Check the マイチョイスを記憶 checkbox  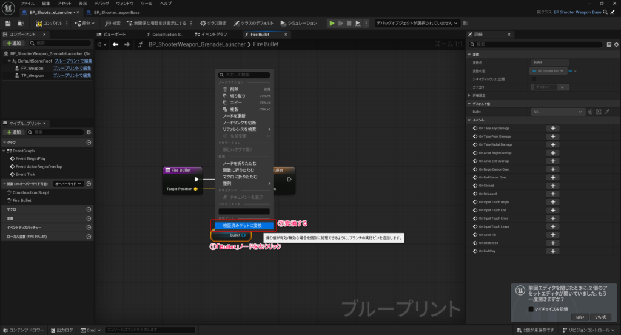(x=531, y=309)
